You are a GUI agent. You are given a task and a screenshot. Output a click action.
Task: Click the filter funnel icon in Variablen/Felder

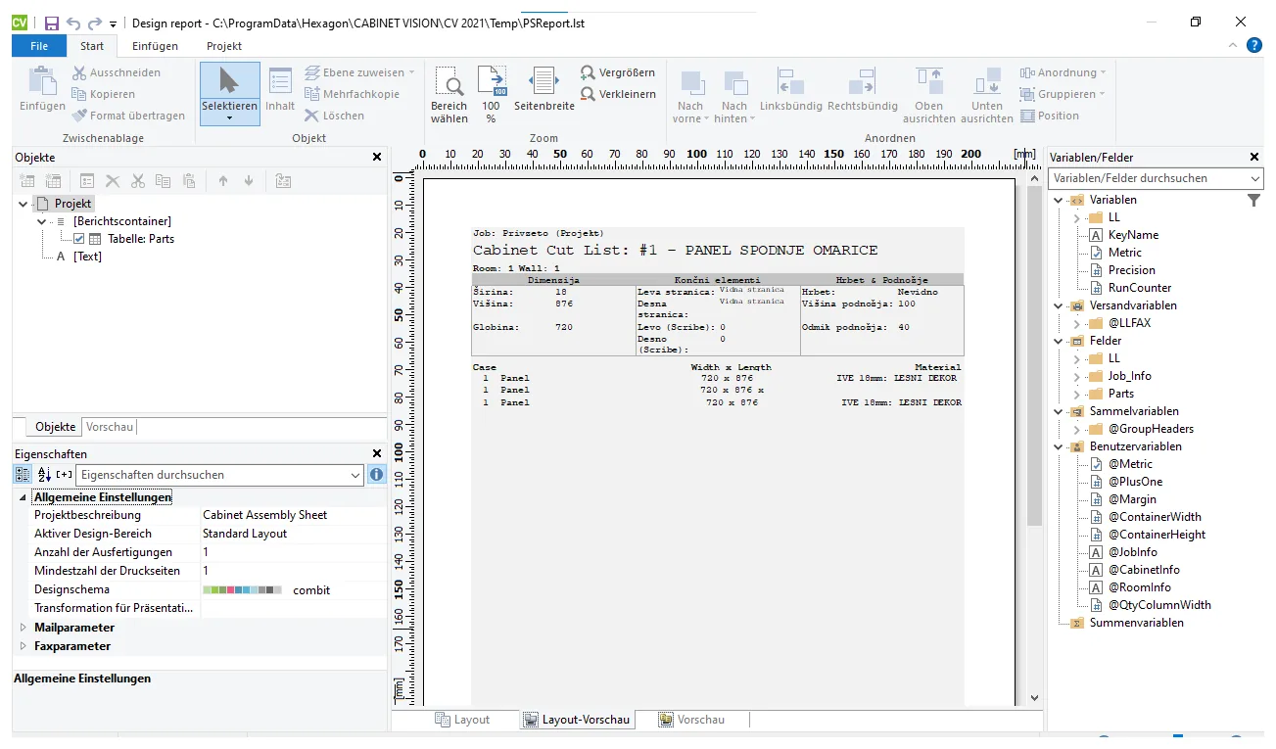1253,200
